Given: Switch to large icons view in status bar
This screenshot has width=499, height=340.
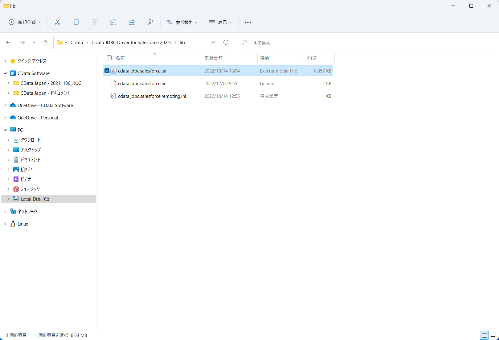Looking at the screenshot, I should [493, 335].
